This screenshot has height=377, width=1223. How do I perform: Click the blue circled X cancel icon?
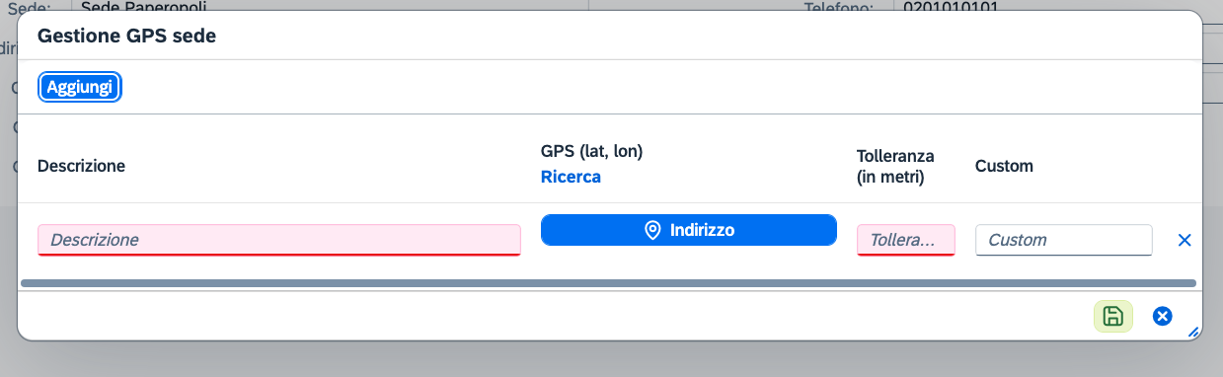tap(1163, 316)
